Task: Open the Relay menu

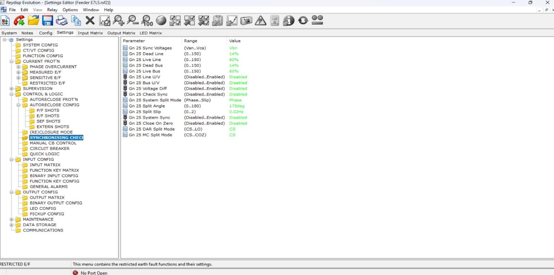Action: pos(52,10)
